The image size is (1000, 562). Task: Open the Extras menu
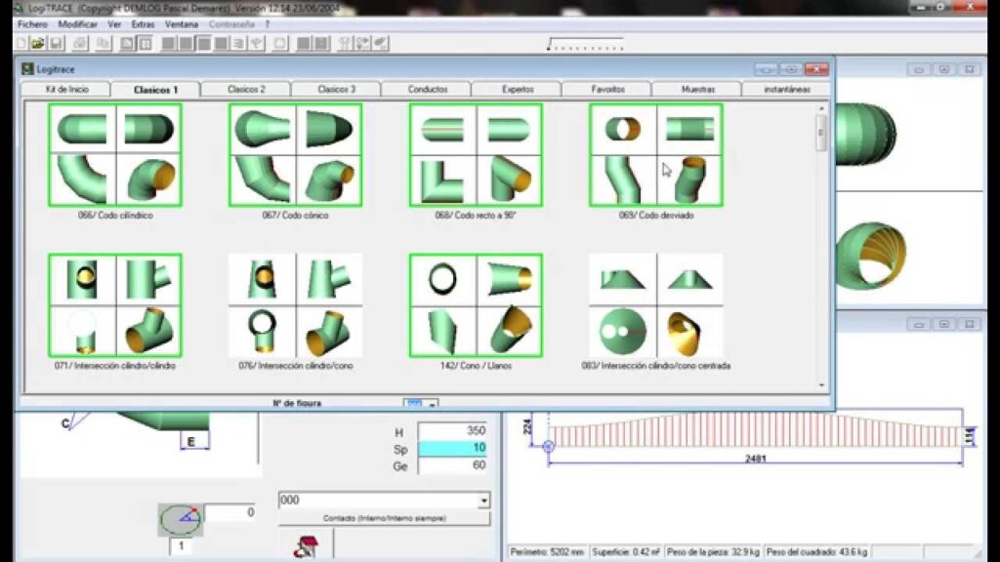coord(143,24)
